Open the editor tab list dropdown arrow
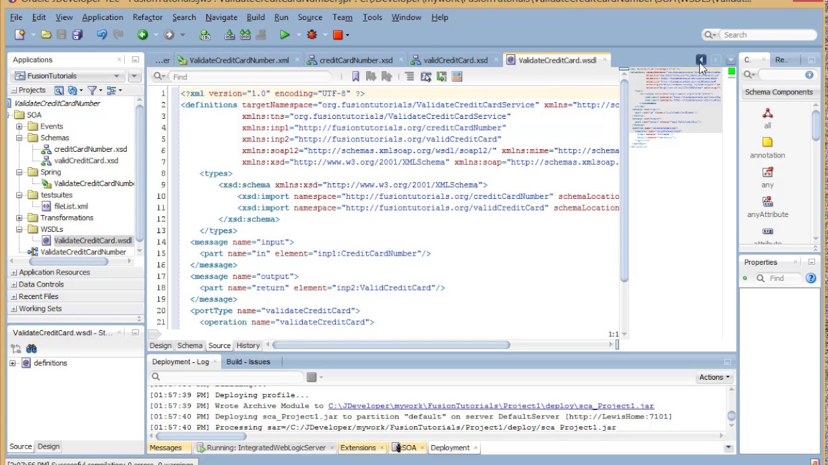The image size is (828, 465). (731, 59)
